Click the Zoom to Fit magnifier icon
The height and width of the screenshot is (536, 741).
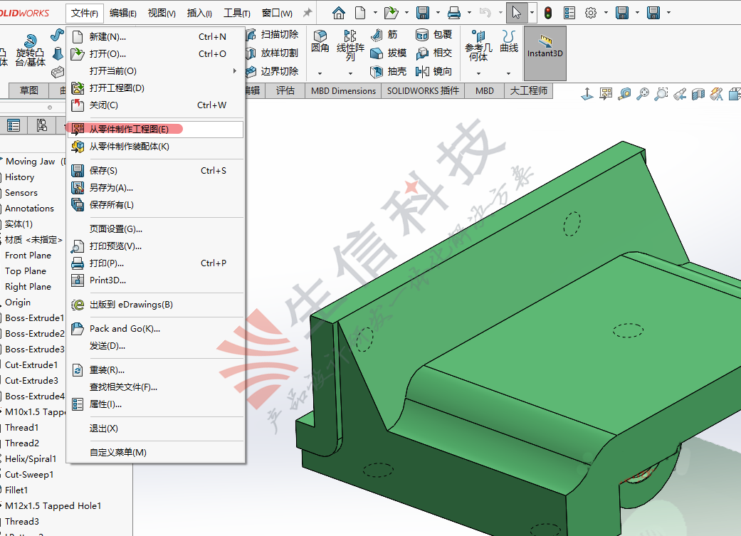pos(643,94)
